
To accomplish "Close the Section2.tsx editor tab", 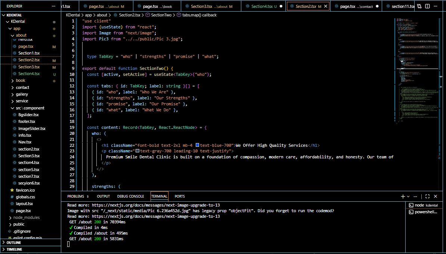I will click(326, 6).
